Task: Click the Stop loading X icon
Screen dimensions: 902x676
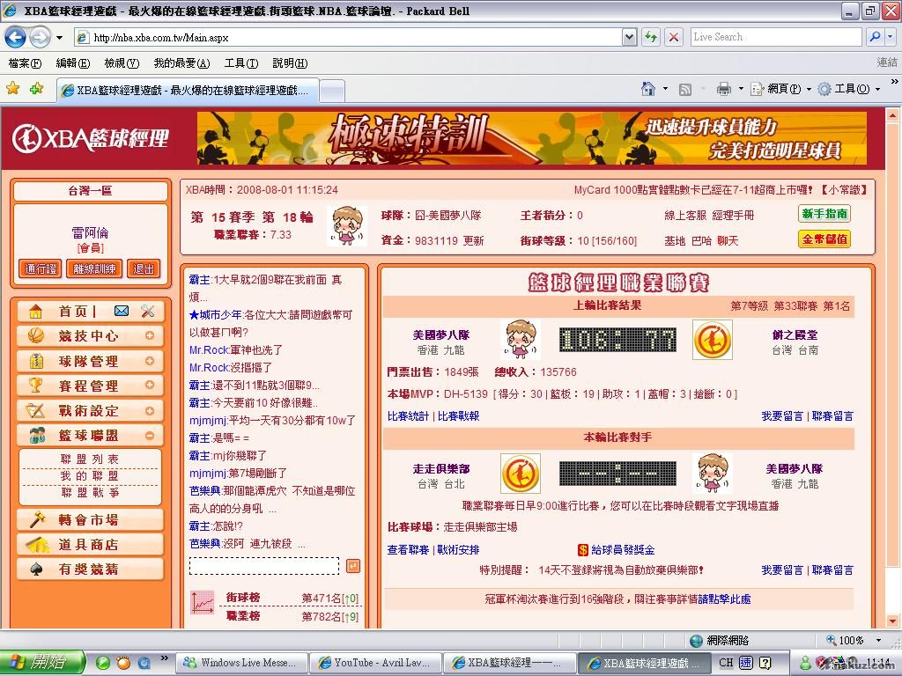Action: 674,37
